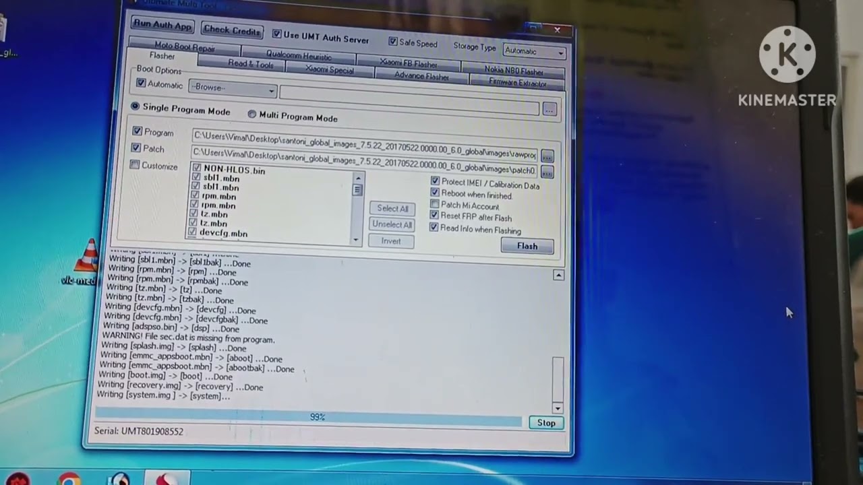Screen dimensions: 863x485
Task: Click the partition list scroll-up arrow
Action: [x=358, y=179]
